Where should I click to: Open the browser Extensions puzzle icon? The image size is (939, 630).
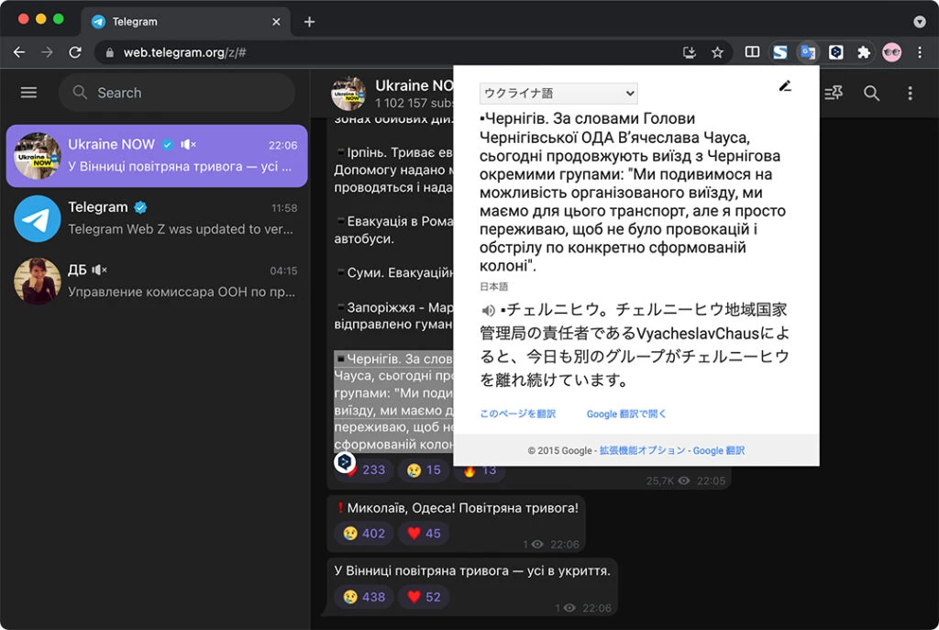(864, 52)
